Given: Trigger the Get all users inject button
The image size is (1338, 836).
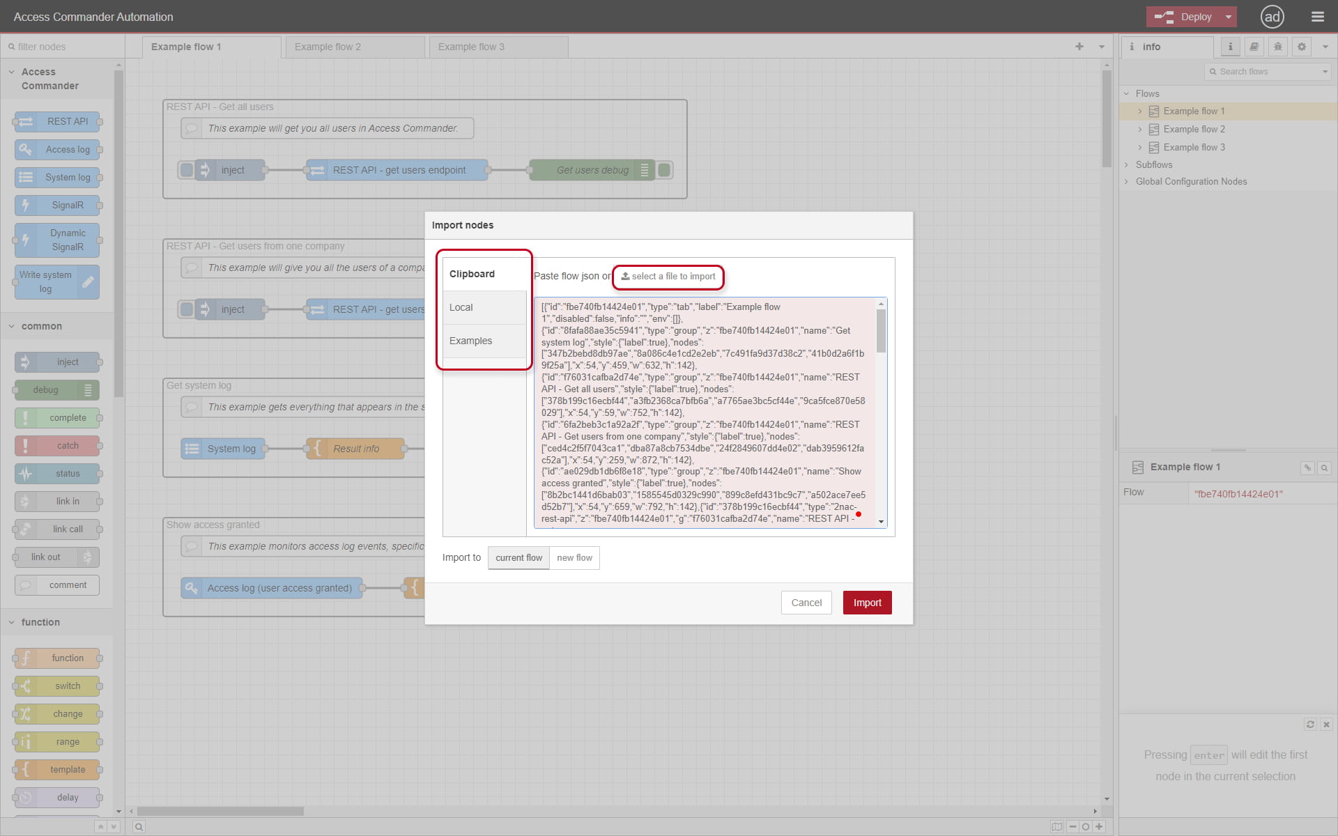Looking at the screenshot, I should pos(186,170).
